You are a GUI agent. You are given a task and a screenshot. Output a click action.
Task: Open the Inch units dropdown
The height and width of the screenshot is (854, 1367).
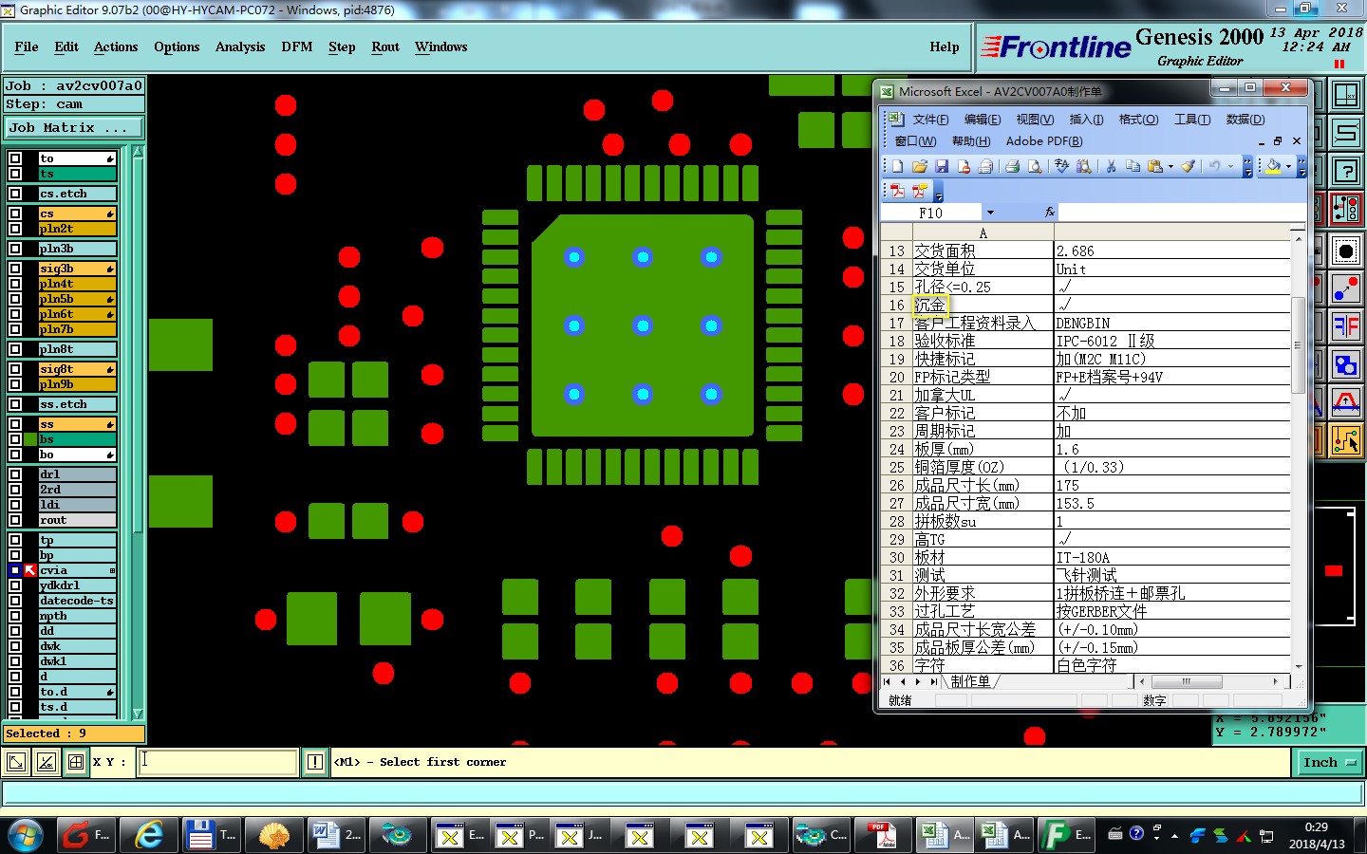(x=1328, y=762)
